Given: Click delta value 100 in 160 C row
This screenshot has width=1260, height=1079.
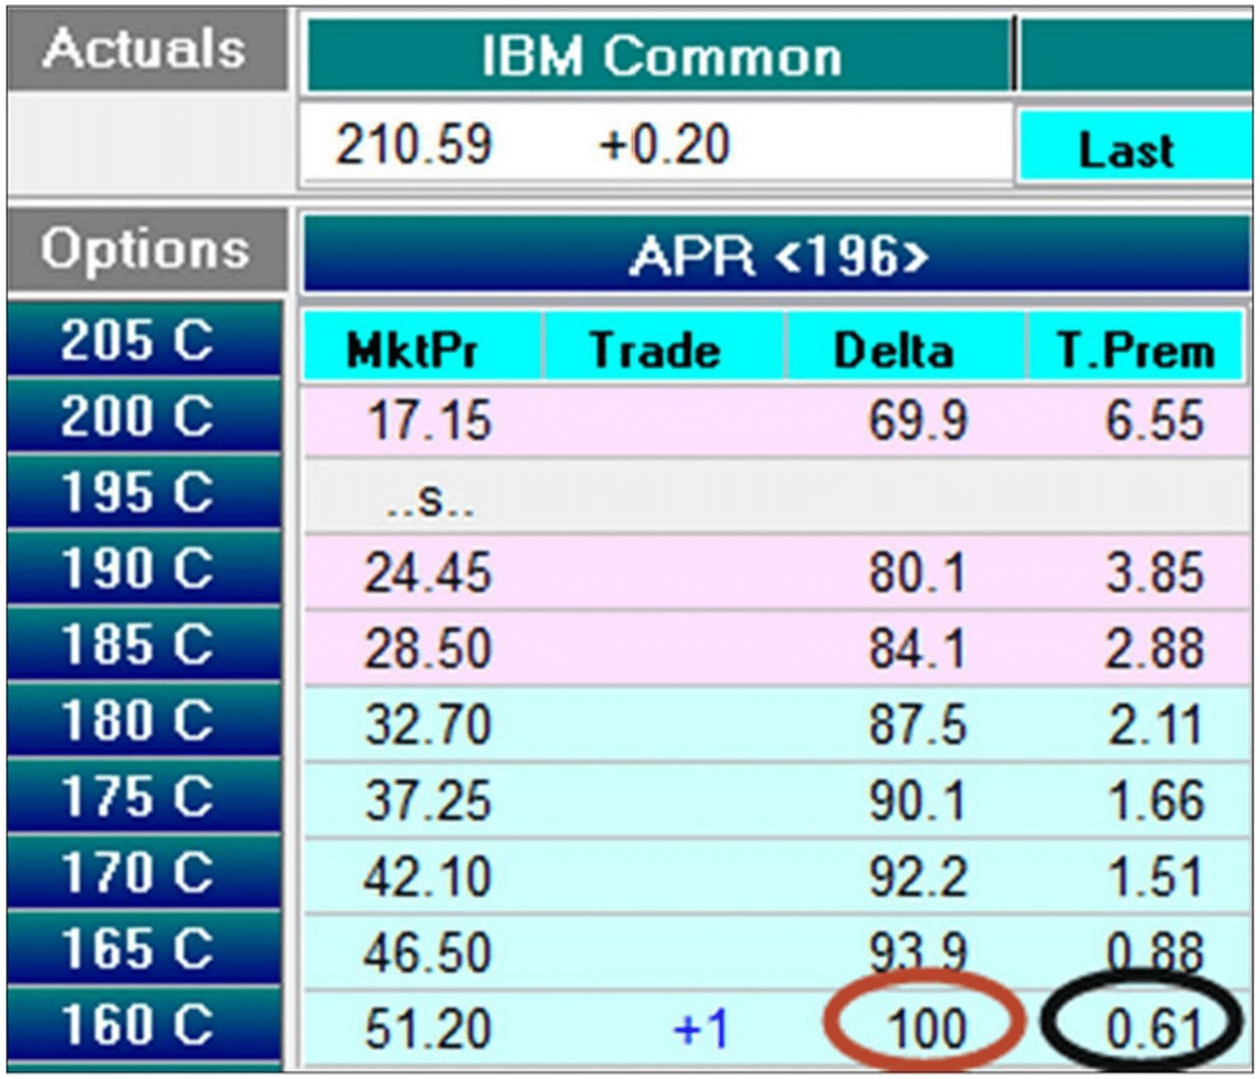Looking at the screenshot, I should tap(927, 1029).
